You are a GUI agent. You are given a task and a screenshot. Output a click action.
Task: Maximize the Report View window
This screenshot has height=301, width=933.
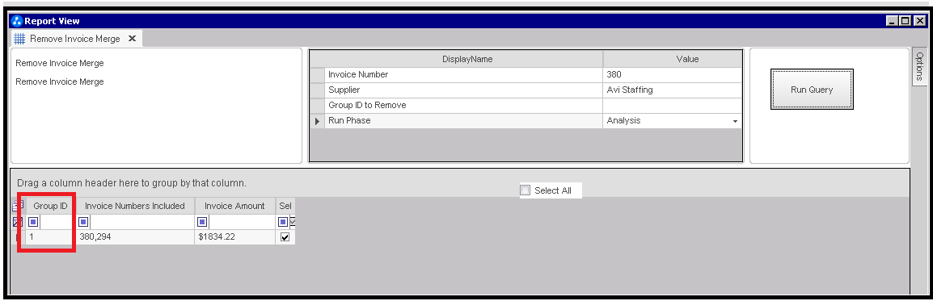(x=906, y=21)
